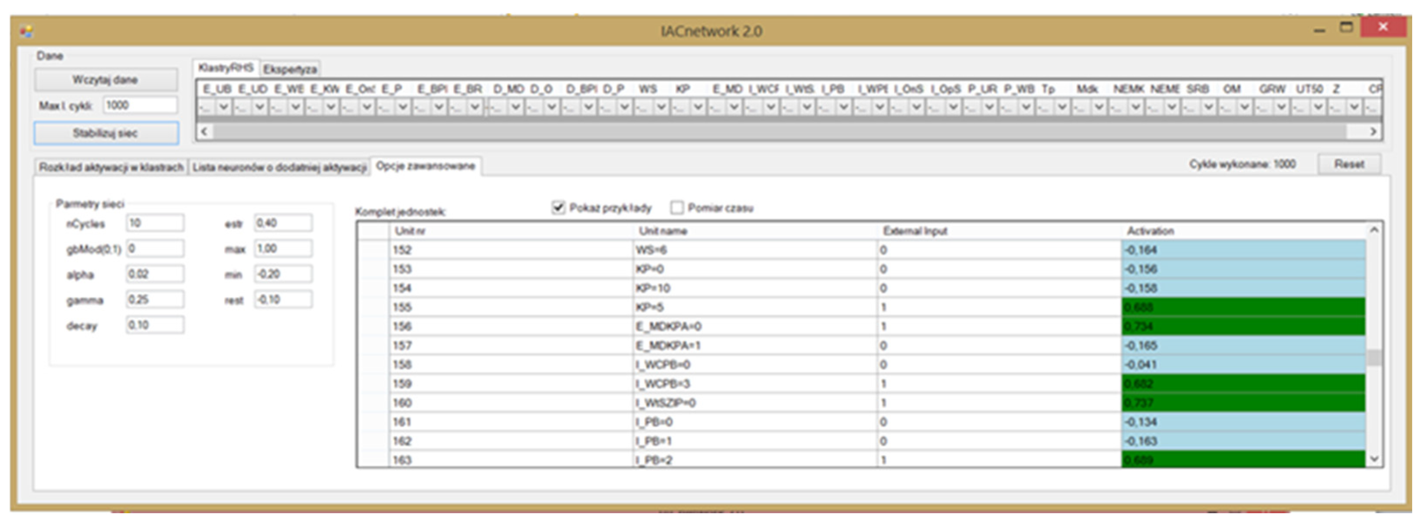Click the table scroll up arrow
Viewport: 1420px width, 524px height.
tap(1374, 230)
